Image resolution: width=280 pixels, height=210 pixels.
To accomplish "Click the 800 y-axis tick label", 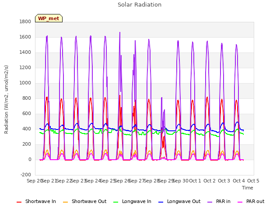I will pyautogui.click(x=27, y=98).
